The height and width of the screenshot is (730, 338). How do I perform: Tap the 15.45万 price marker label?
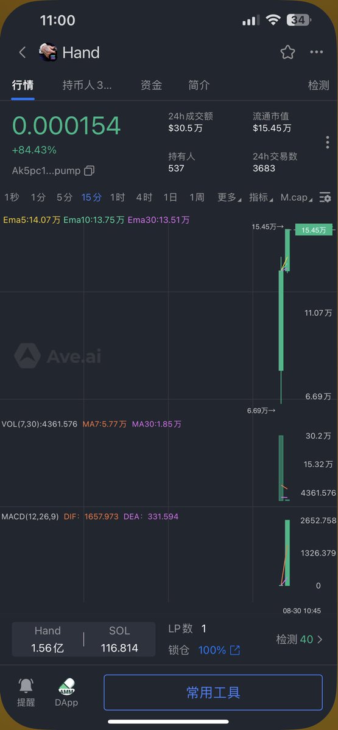click(314, 230)
